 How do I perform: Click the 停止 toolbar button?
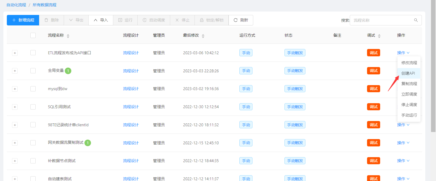pos(182,20)
